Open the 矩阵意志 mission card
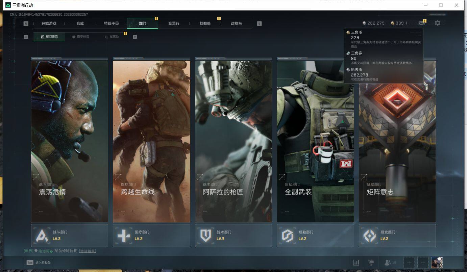This screenshot has width=467, height=272. pos(397,141)
